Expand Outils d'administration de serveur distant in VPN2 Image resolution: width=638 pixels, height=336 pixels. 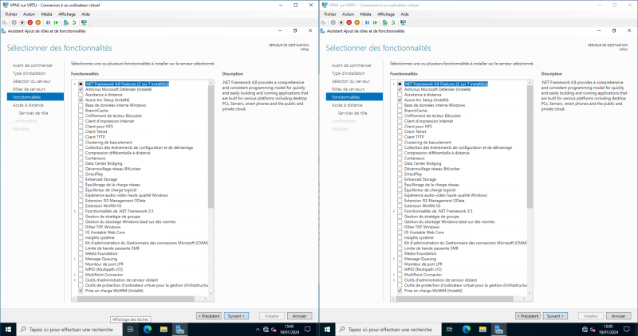(75, 280)
